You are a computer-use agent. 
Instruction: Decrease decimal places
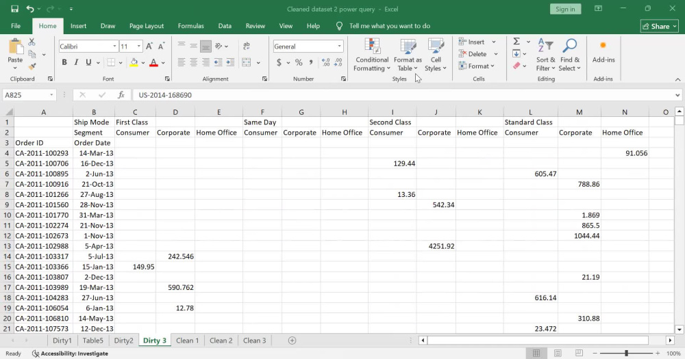click(x=338, y=62)
